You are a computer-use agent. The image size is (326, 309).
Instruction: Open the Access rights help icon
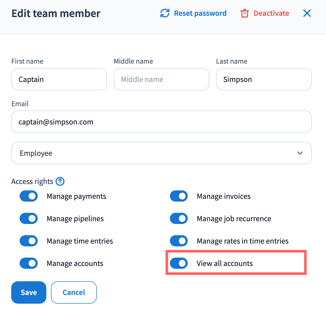click(60, 181)
